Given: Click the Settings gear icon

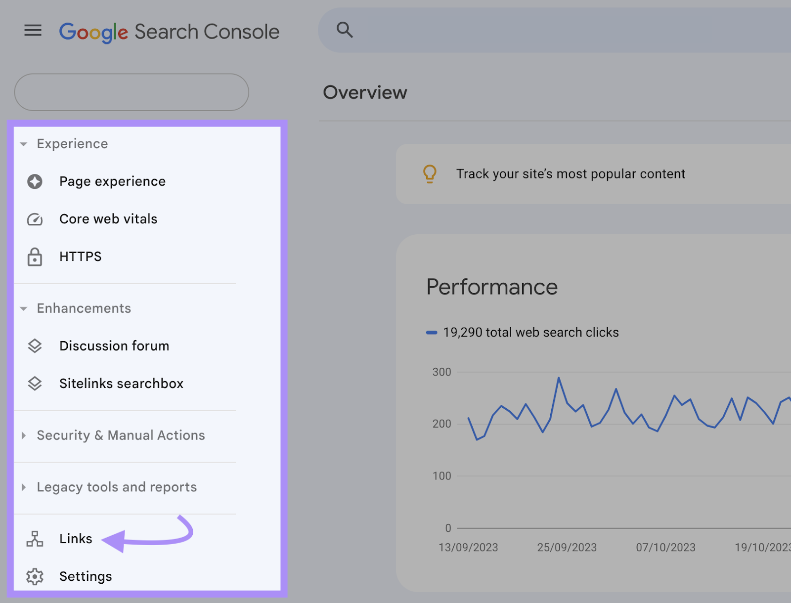Looking at the screenshot, I should 35,576.
